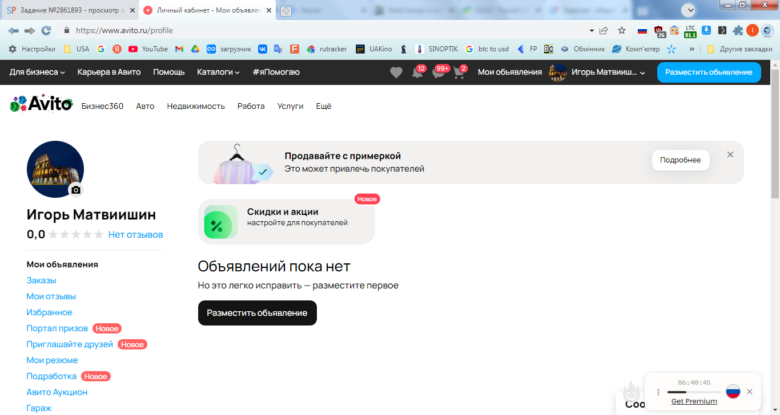Open the LTC 81.1 price extension

pyautogui.click(x=690, y=31)
